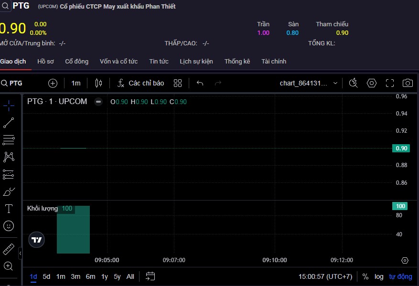Screen dimensions: 419x286
Task: Select the text annotation tool
Action: 9,209
